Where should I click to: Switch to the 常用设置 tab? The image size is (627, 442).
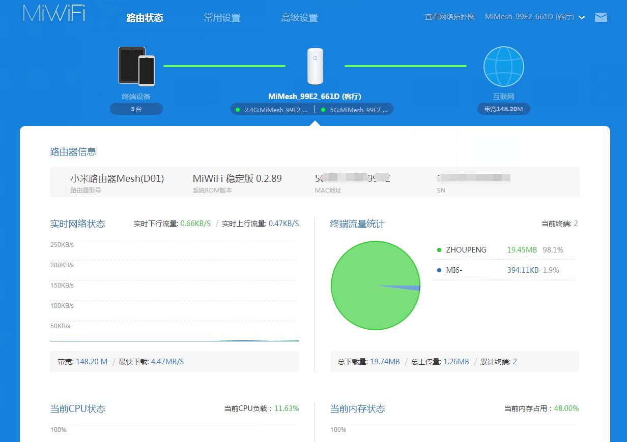(221, 17)
